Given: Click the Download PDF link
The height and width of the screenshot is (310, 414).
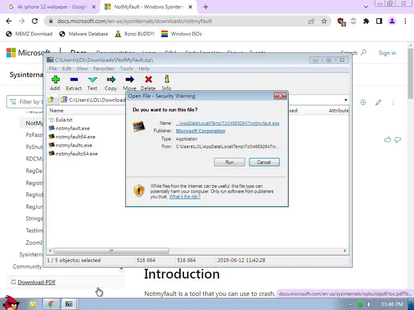Looking at the screenshot, I should (x=37, y=282).
